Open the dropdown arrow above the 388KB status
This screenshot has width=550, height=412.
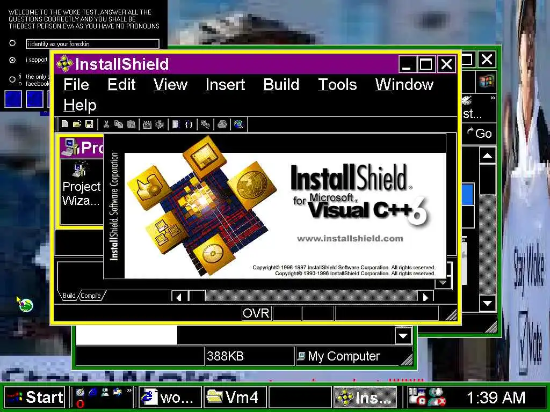pos(403,336)
